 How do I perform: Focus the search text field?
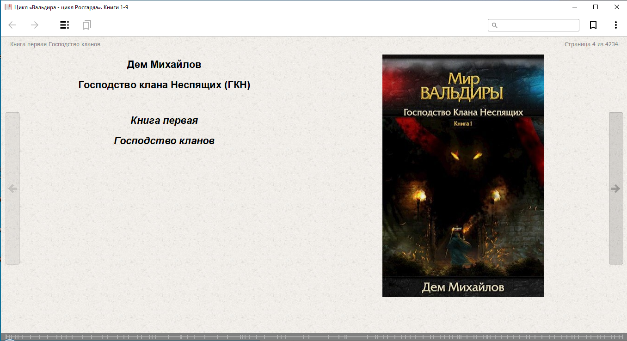(537, 25)
